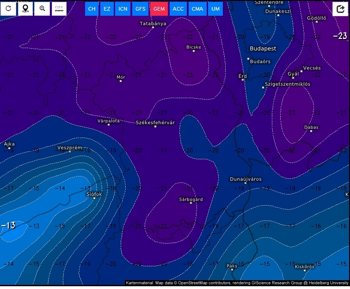350x289 pixels.
Task: Click the zoom out magnifier icon
Action: point(42,8)
